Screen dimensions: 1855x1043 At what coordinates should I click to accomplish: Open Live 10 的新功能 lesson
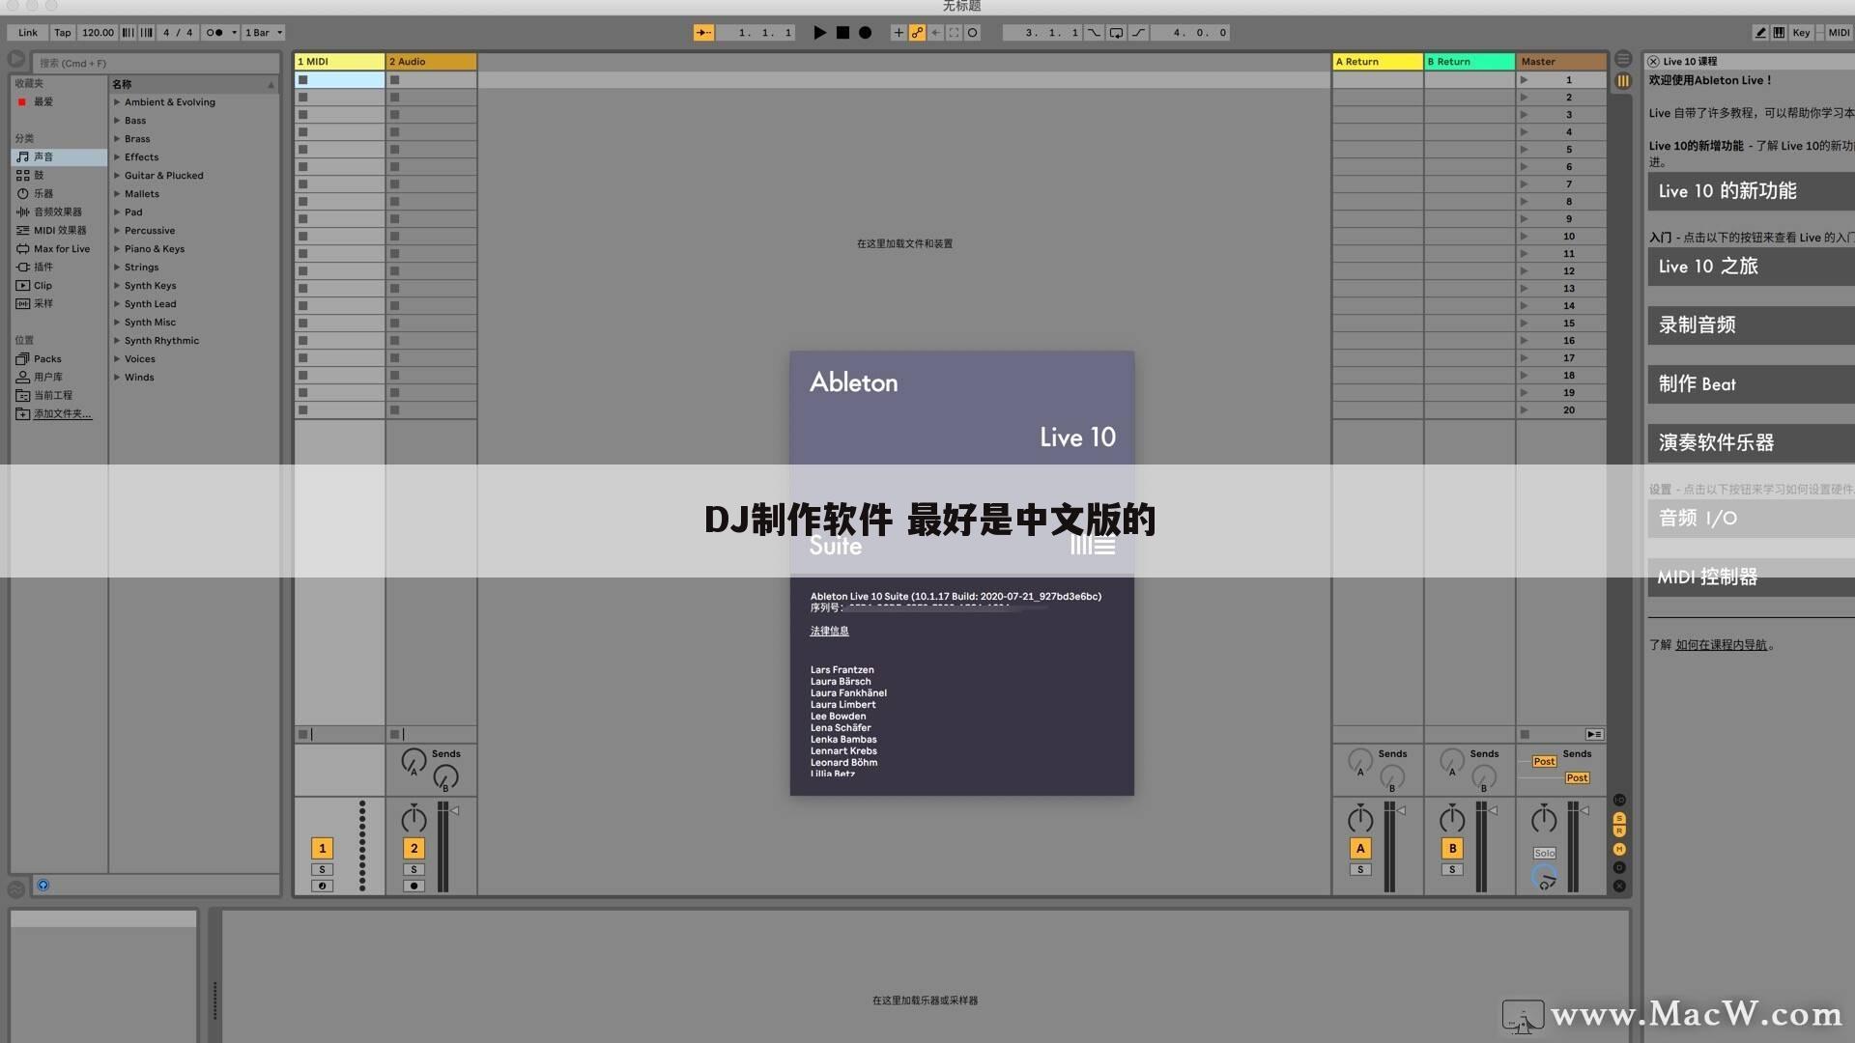1751,191
